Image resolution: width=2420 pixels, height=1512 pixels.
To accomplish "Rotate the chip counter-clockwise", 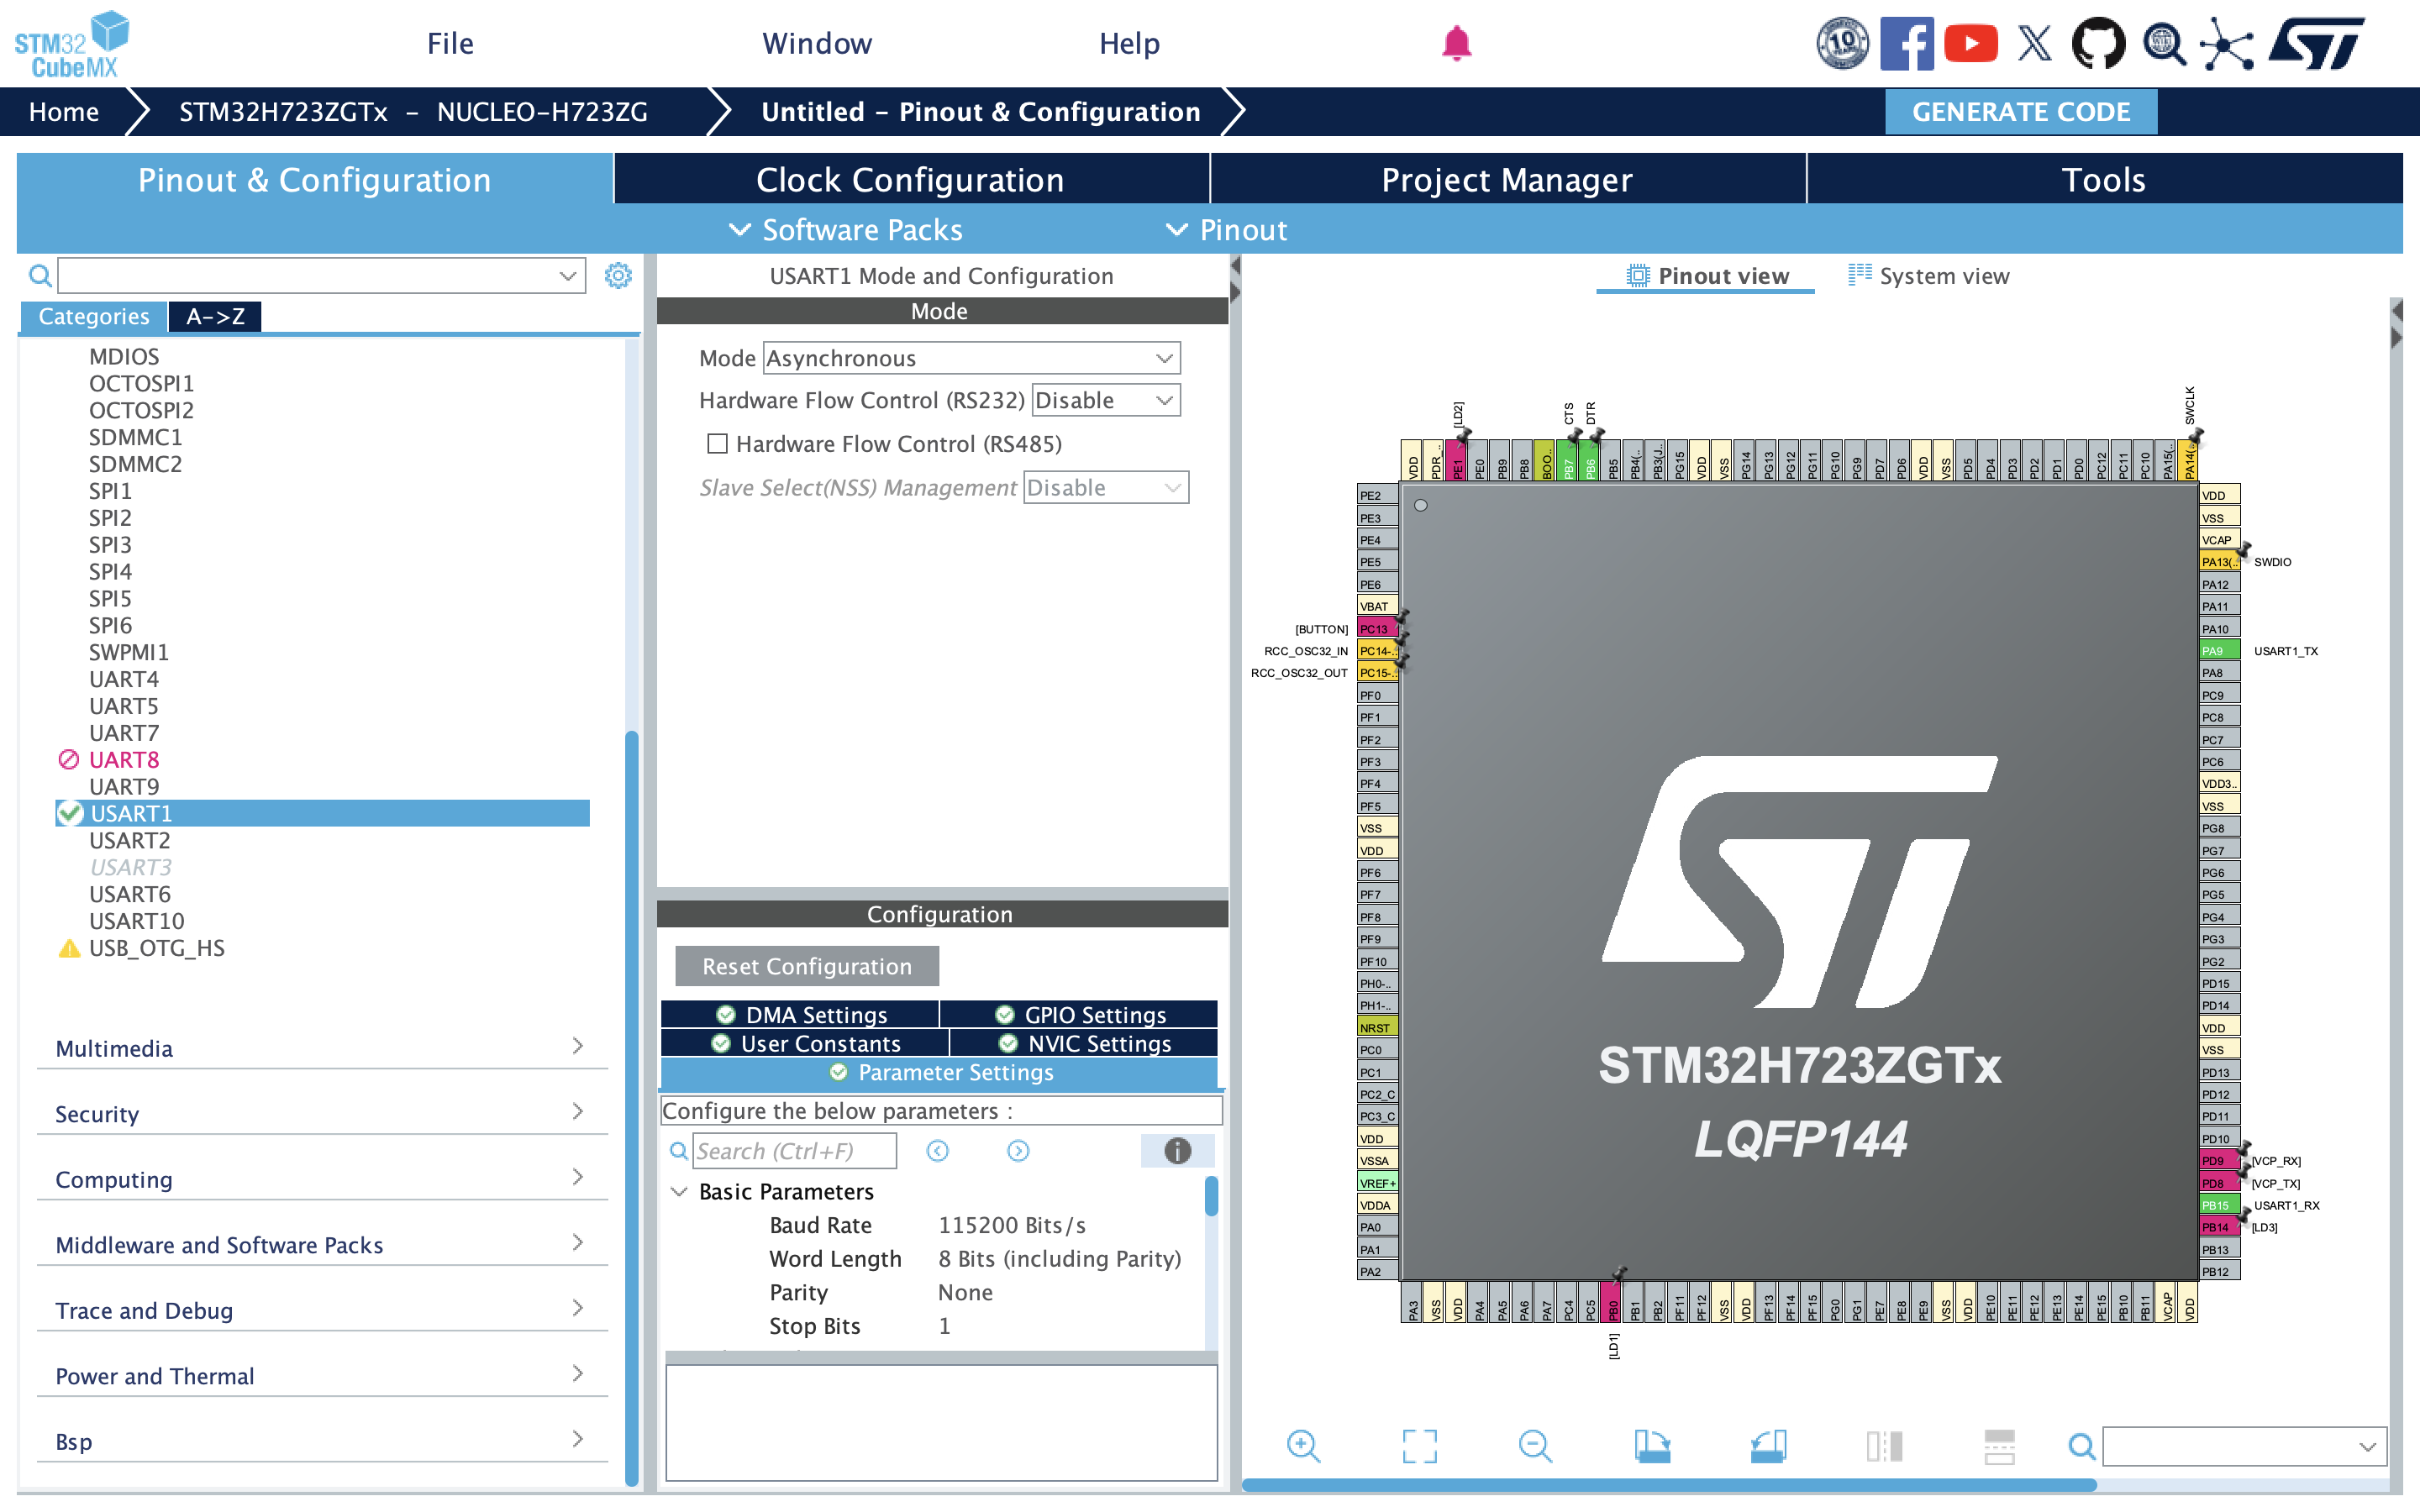I will 1767,1446.
